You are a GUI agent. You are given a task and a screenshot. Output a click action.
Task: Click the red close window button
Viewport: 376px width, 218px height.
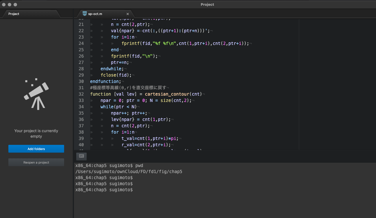point(4,5)
